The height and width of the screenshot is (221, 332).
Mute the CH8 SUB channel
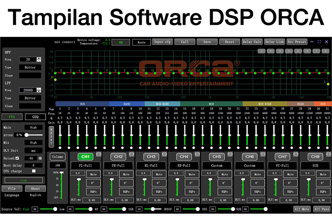(323, 174)
